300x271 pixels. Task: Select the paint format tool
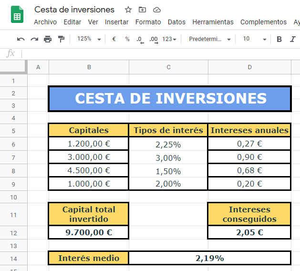[x=61, y=39]
